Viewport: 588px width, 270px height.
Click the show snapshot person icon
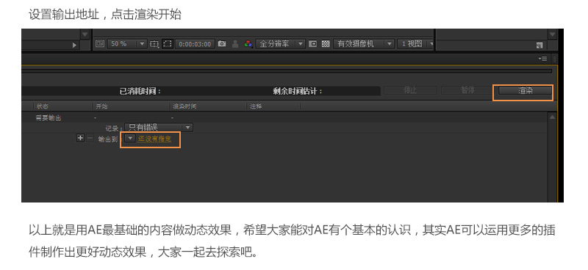pyautogui.click(x=235, y=44)
